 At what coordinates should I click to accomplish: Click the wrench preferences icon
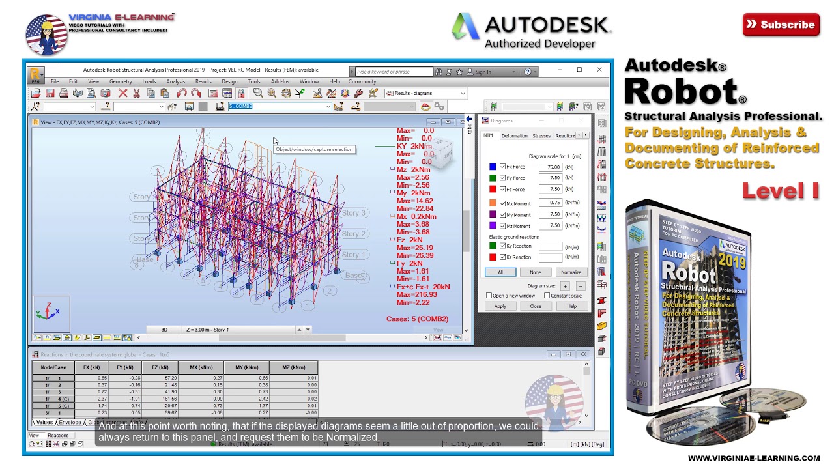pos(358,93)
